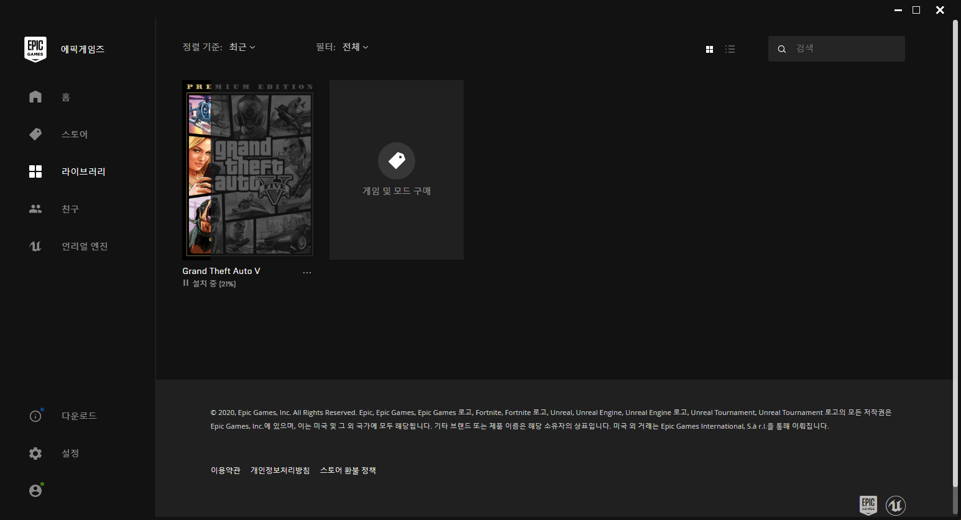Click the 에픽게임즈 title text

click(83, 49)
